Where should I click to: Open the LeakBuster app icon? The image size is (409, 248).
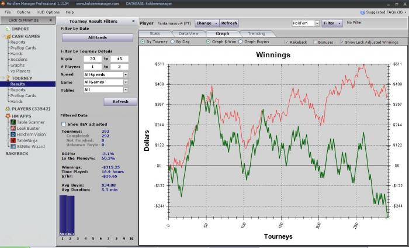pyautogui.click(x=13, y=128)
